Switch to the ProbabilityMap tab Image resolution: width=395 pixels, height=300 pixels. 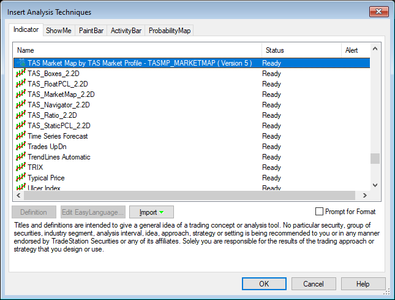coord(170,31)
